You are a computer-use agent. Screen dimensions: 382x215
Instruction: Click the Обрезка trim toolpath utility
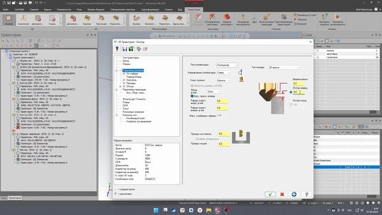click(x=300, y=20)
